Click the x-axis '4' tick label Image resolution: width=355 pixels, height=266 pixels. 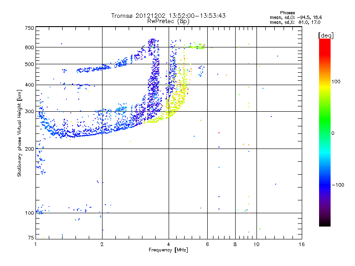pos(169,244)
